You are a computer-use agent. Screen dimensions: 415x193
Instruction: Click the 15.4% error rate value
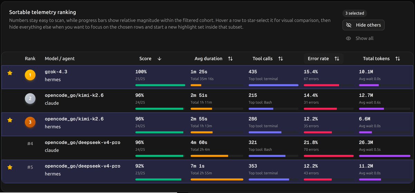point(311,72)
